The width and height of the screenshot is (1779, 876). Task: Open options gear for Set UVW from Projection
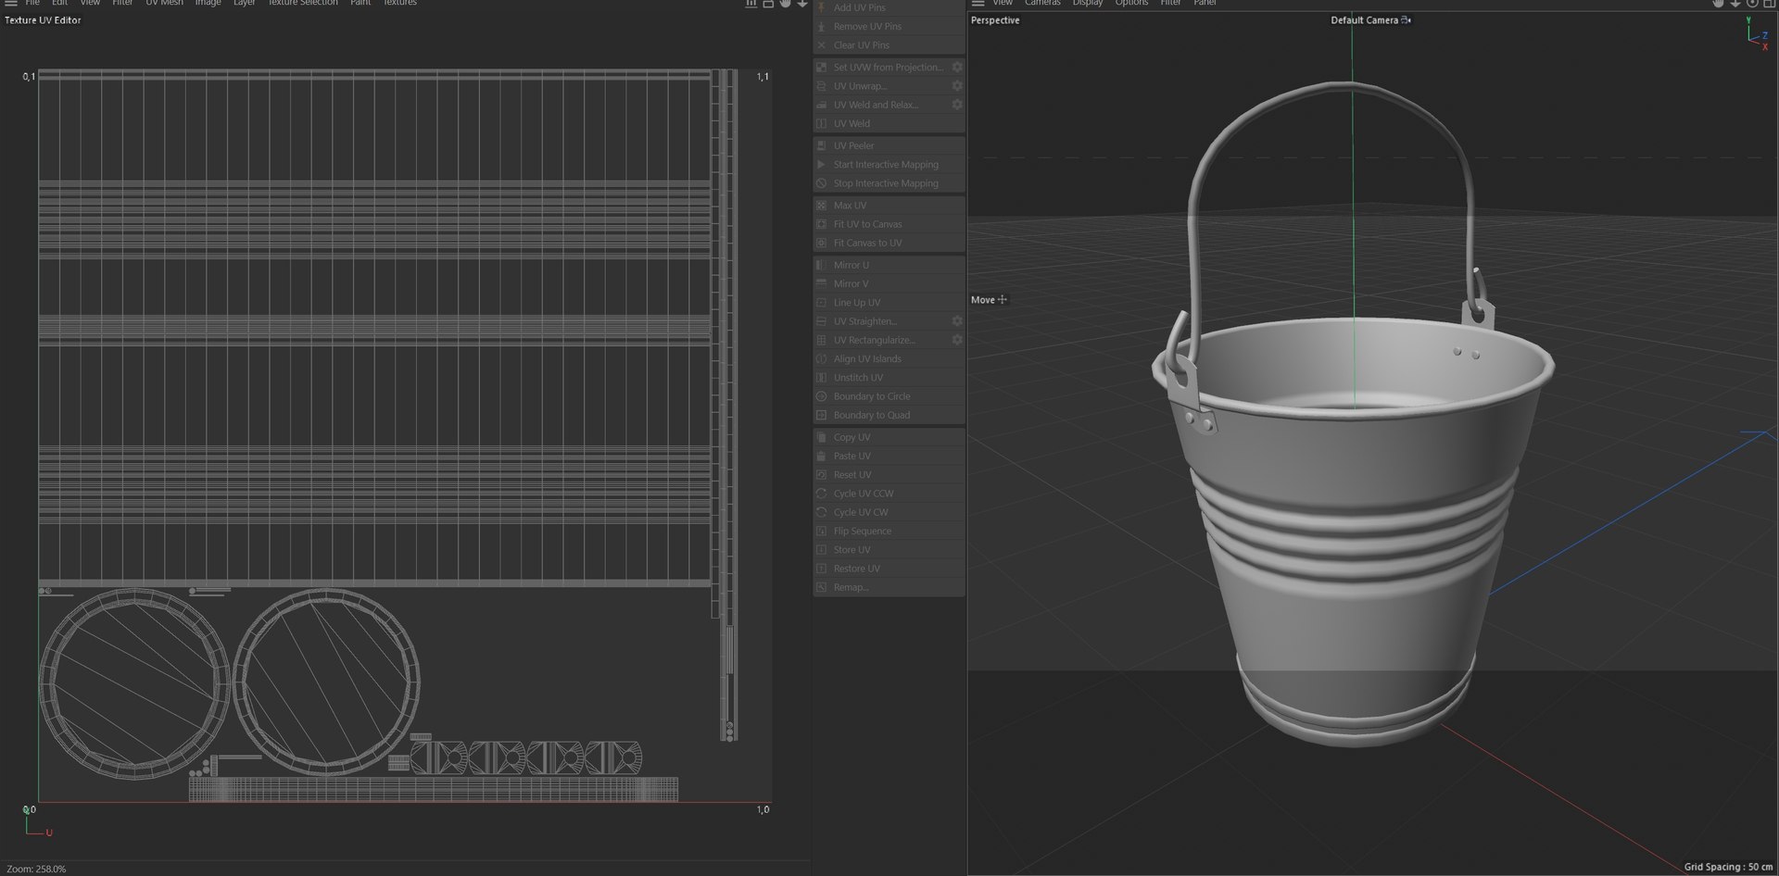957,67
